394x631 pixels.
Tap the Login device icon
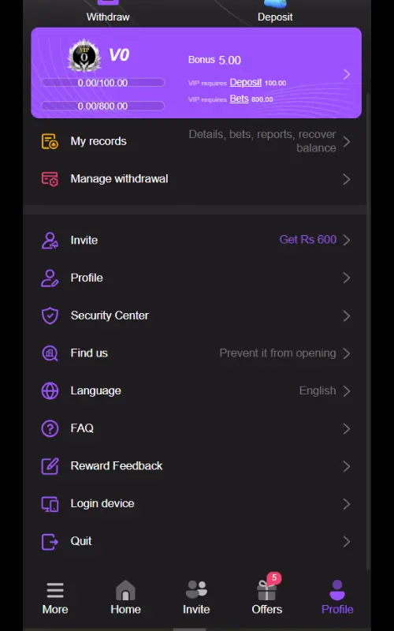point(50,504)
